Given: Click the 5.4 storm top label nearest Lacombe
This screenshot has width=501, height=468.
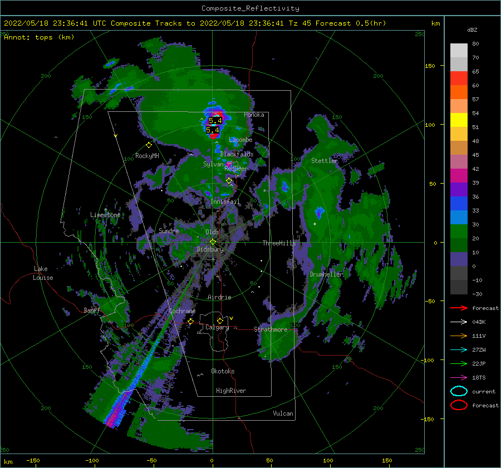Looking at the screenshot, I should click(x=213, y=130).
